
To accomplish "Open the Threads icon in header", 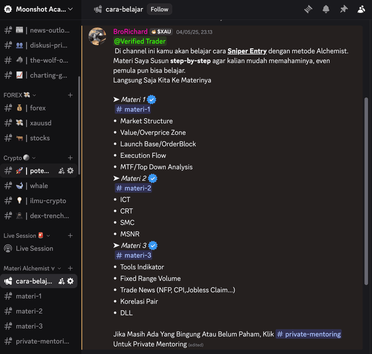I will [x=308, y=9].
